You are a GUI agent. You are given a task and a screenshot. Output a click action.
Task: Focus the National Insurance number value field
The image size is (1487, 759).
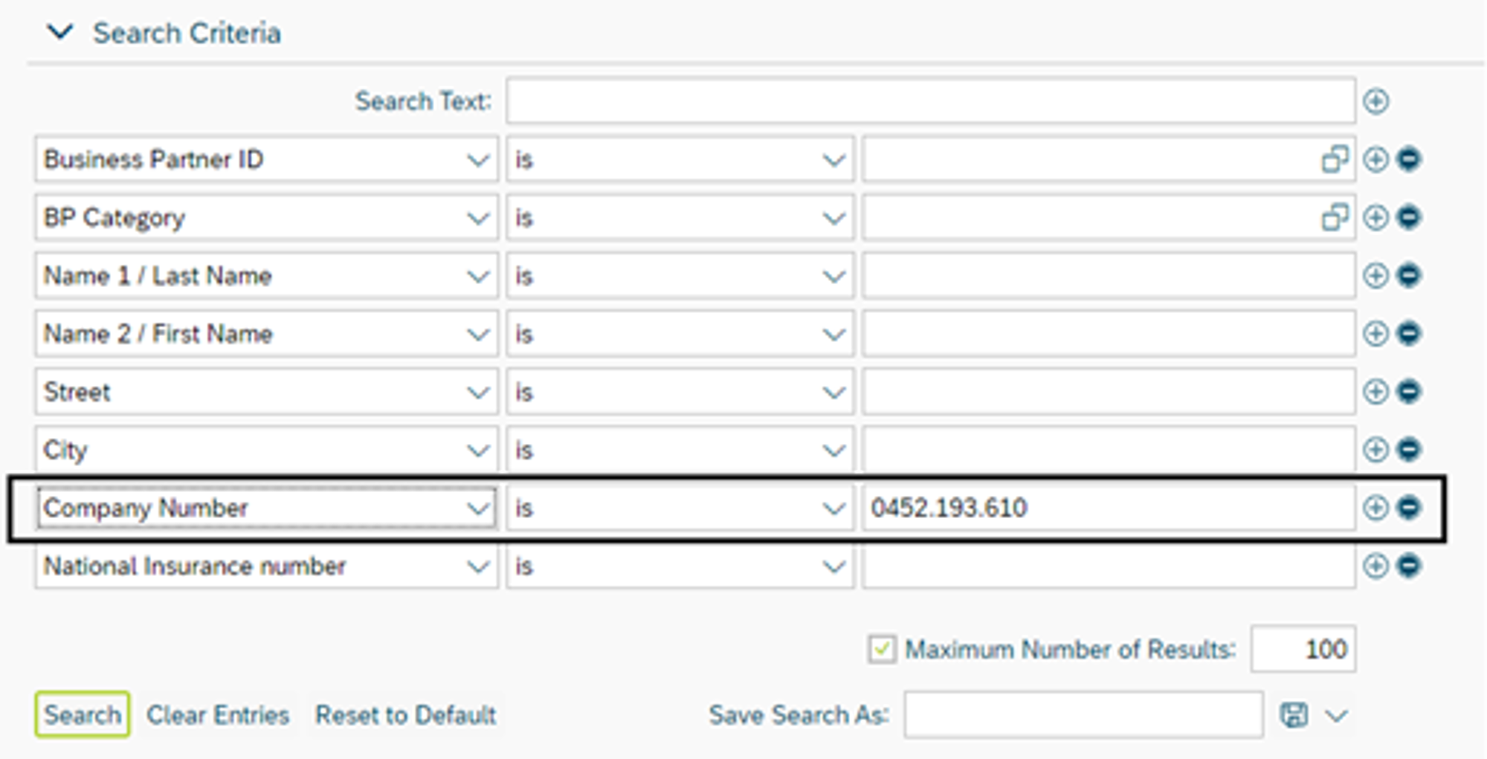[1108, 566]
